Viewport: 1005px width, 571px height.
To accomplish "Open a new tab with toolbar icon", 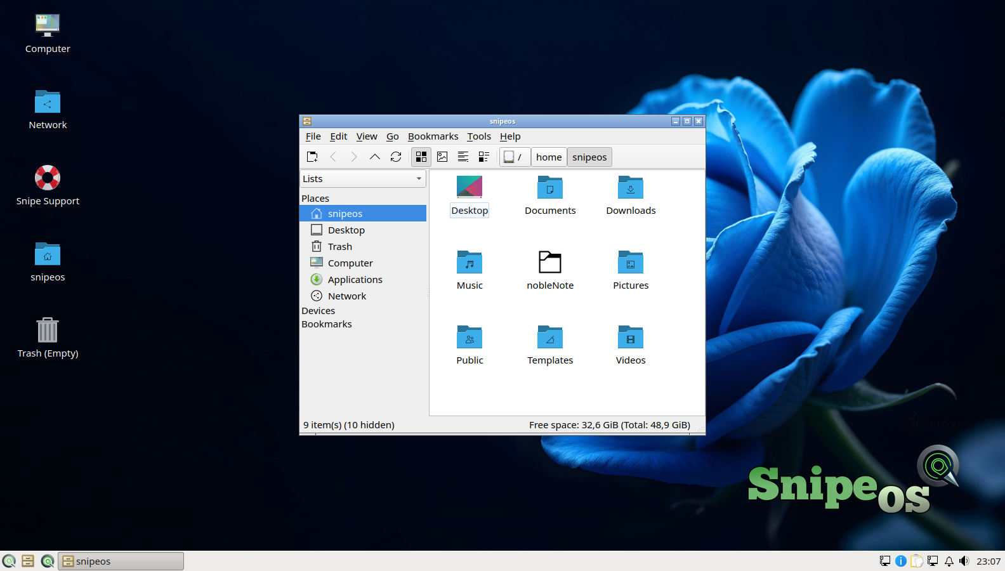I will tap(312, 157).
